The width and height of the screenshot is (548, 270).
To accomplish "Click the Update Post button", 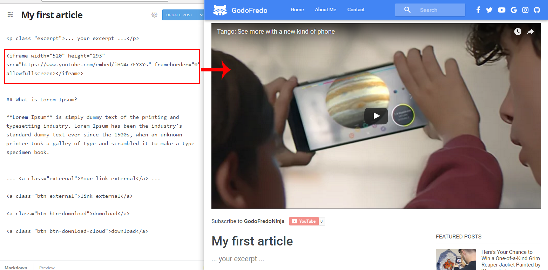I will coord(179,15).
